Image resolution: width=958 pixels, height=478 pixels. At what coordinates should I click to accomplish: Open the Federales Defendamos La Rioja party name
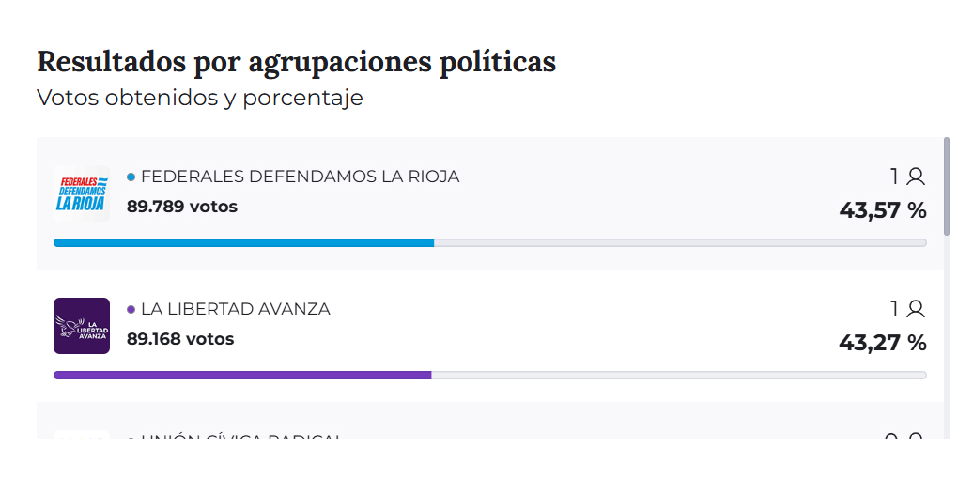click(x=300, y=177)
